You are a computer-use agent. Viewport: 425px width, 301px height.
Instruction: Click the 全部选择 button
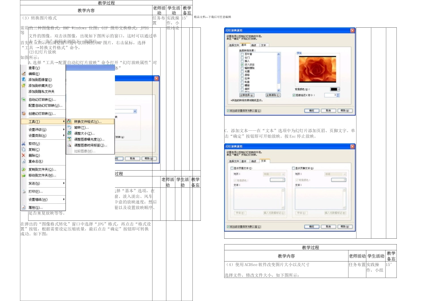[246, 95]
